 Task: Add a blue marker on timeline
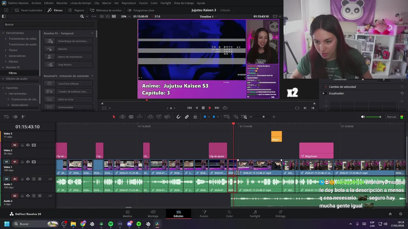[x=214, y=117]
